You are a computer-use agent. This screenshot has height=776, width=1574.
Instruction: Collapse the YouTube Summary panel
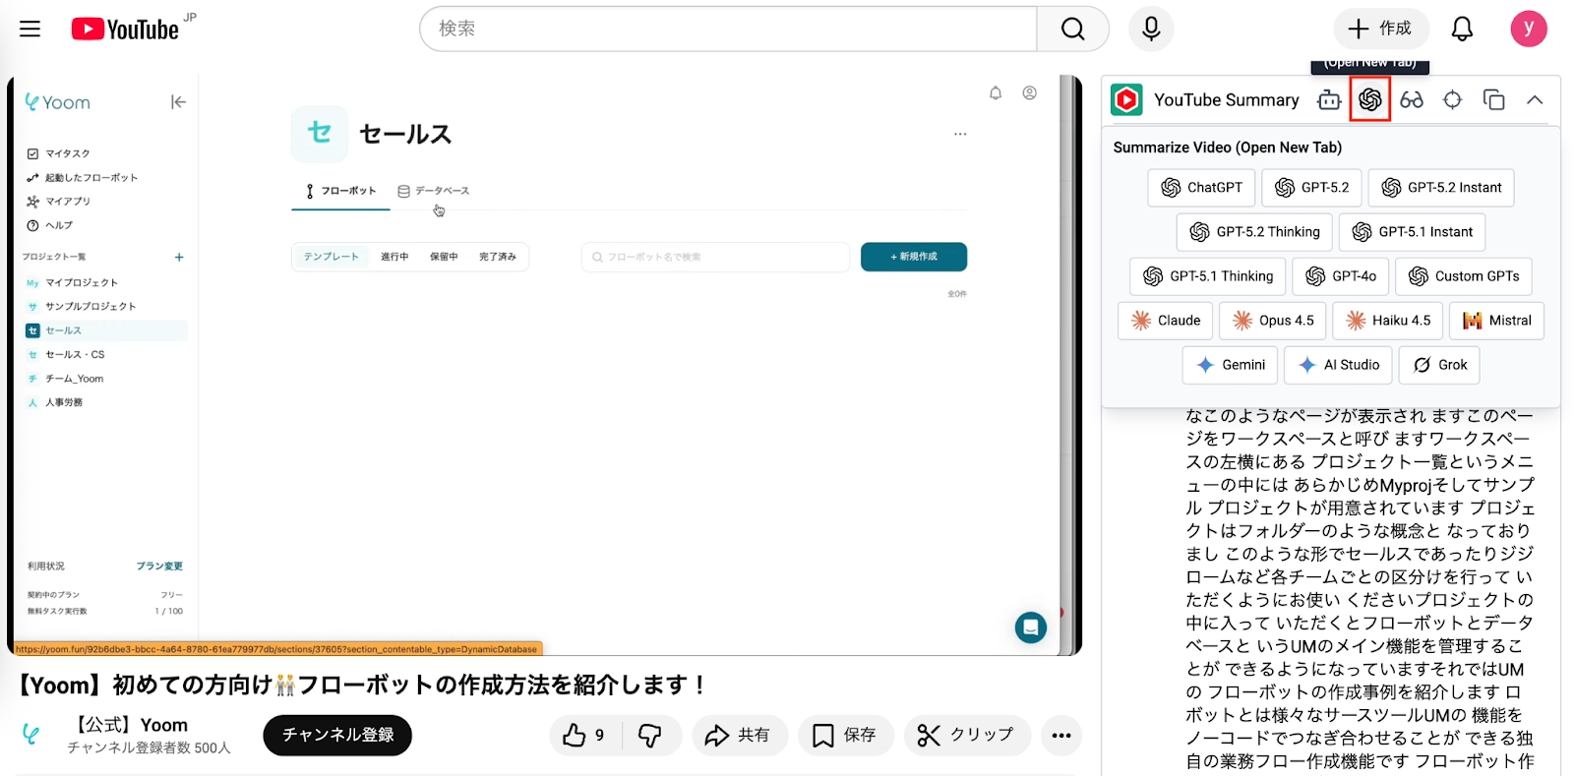1535,100
